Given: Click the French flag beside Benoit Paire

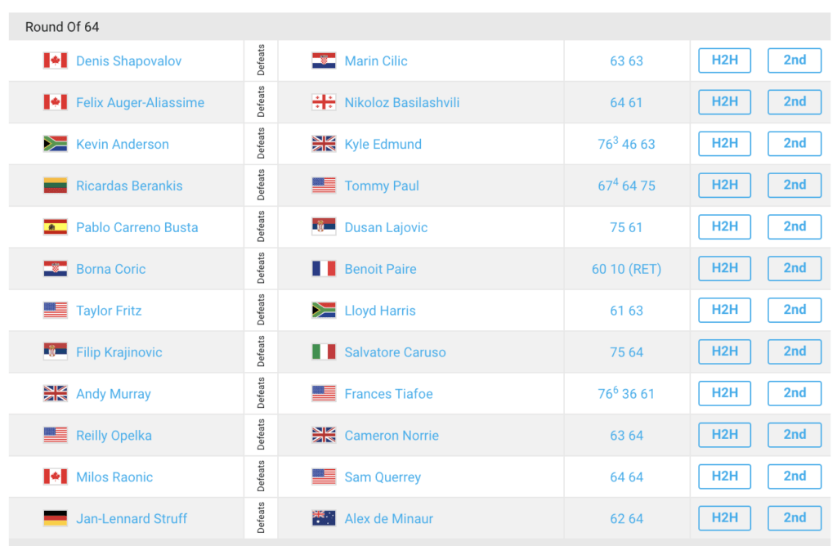Looking at the screenshot, I should [x=324, y=268].
